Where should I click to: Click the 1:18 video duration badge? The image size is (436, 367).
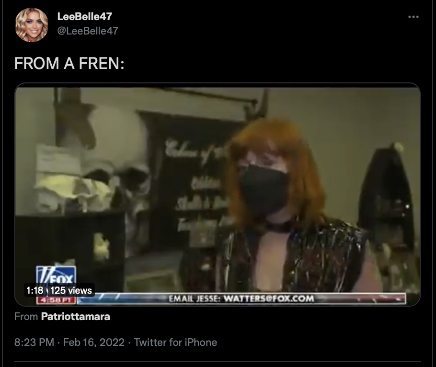pos(35,290)
